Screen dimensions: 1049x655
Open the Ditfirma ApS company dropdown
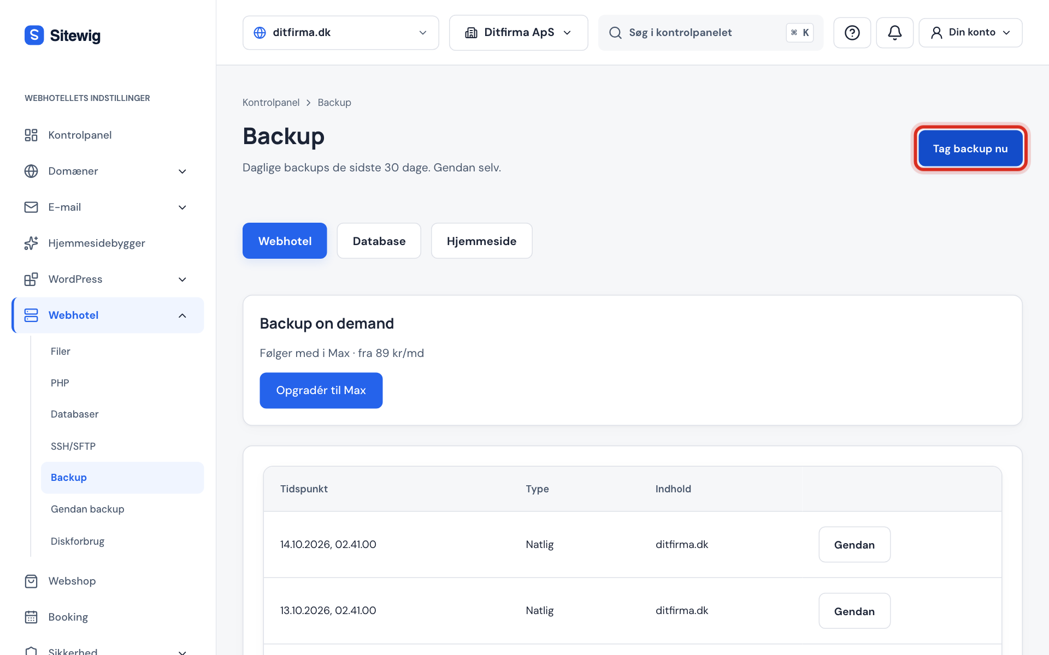coord(518,33)
